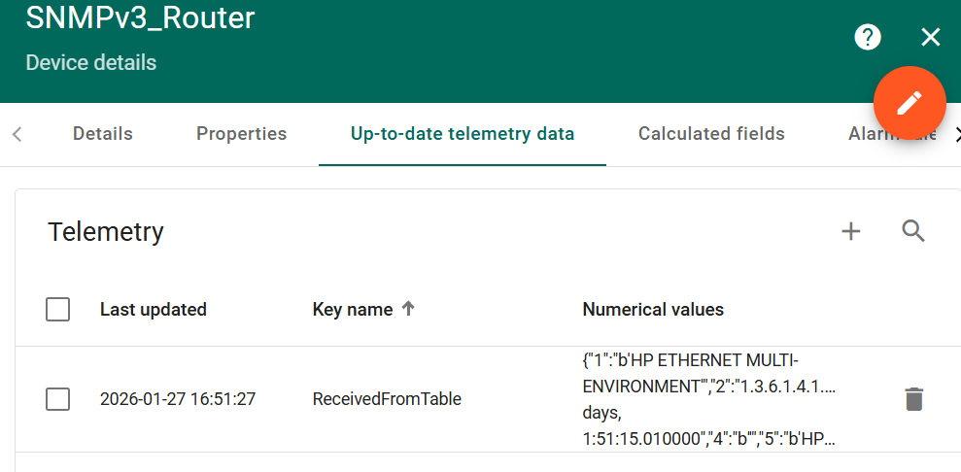Click the orange edit pencil button
The width and height of the screenshot is (961, 472).
910,103
